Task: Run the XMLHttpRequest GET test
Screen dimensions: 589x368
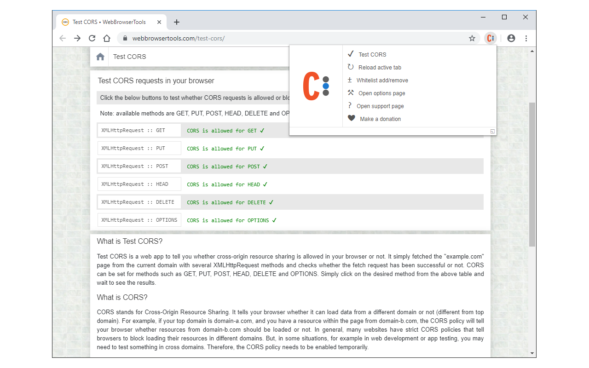Action: pos(139,130)
